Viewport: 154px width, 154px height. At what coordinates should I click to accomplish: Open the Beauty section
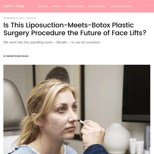[x=56, y=6]
